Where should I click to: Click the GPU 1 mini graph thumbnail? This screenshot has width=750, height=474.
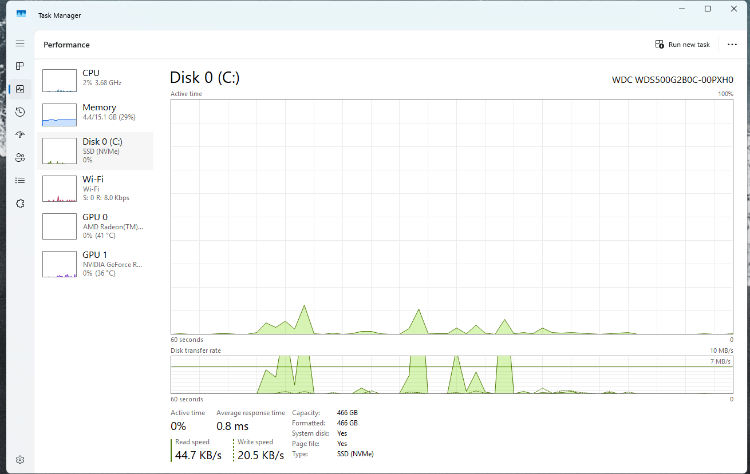60,264
